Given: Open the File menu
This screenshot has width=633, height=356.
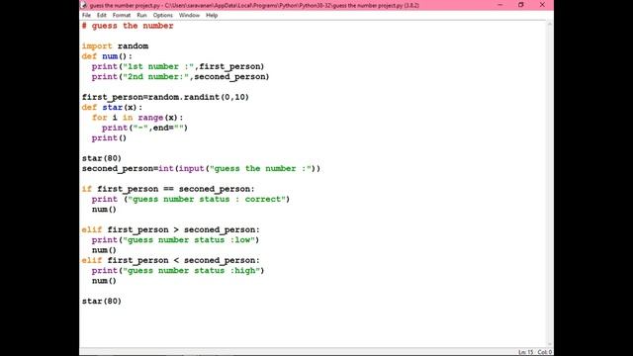Looking at the screenshot, I should (86, 16).
